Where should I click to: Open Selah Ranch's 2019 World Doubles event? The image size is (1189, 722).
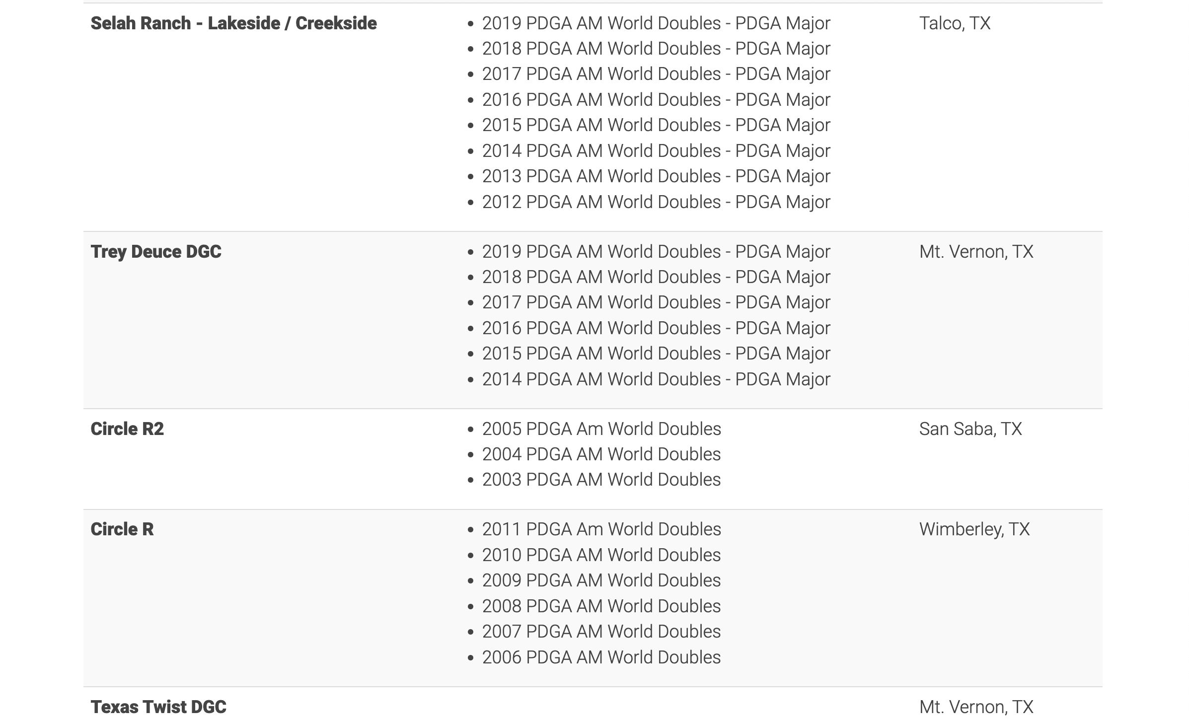[656, 23]
